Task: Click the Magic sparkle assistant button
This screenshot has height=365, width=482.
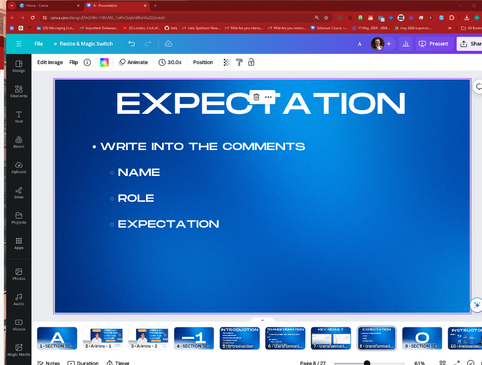Action: (x=477, y=305)
